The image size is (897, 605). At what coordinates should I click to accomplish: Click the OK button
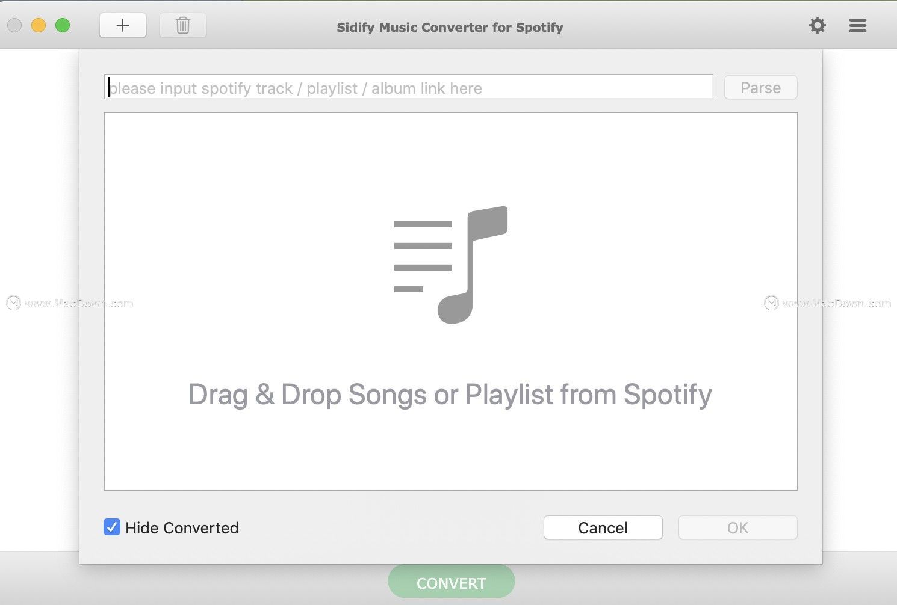(738, 527)
